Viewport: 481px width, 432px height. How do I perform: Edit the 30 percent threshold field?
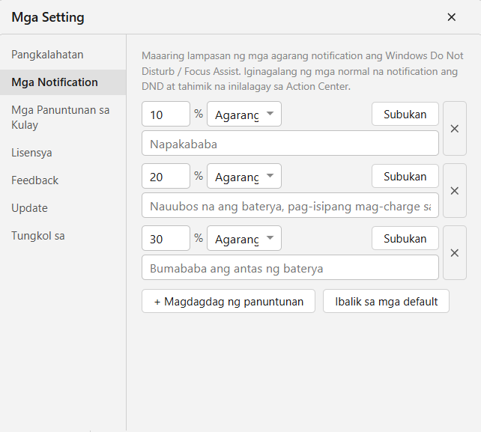166,238
